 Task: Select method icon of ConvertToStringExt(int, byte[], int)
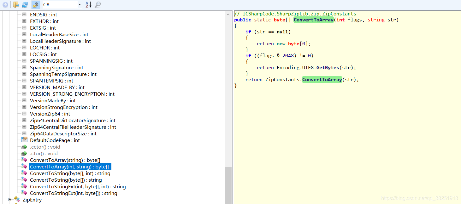[x=24, y=186]
